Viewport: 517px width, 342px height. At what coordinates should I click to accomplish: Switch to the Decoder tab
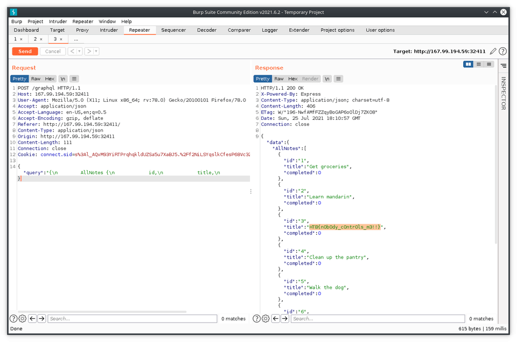[207, 30]
